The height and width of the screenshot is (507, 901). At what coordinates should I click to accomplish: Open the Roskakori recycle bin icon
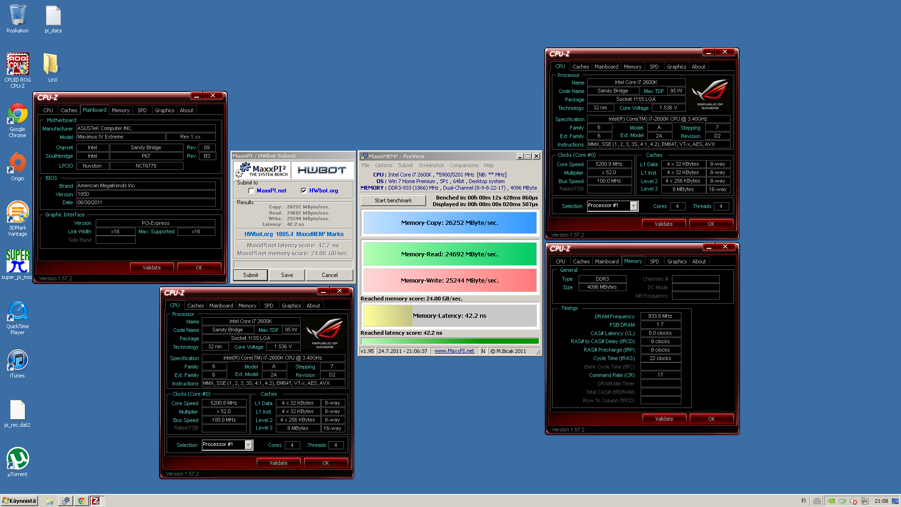click(x=17, y=19)
